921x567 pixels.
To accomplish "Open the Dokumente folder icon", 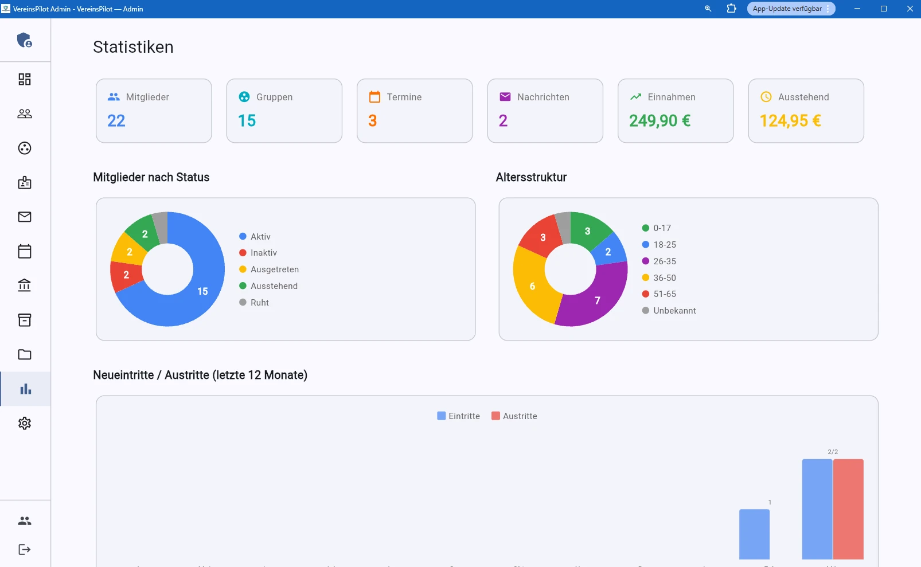I will pos(25,354).
